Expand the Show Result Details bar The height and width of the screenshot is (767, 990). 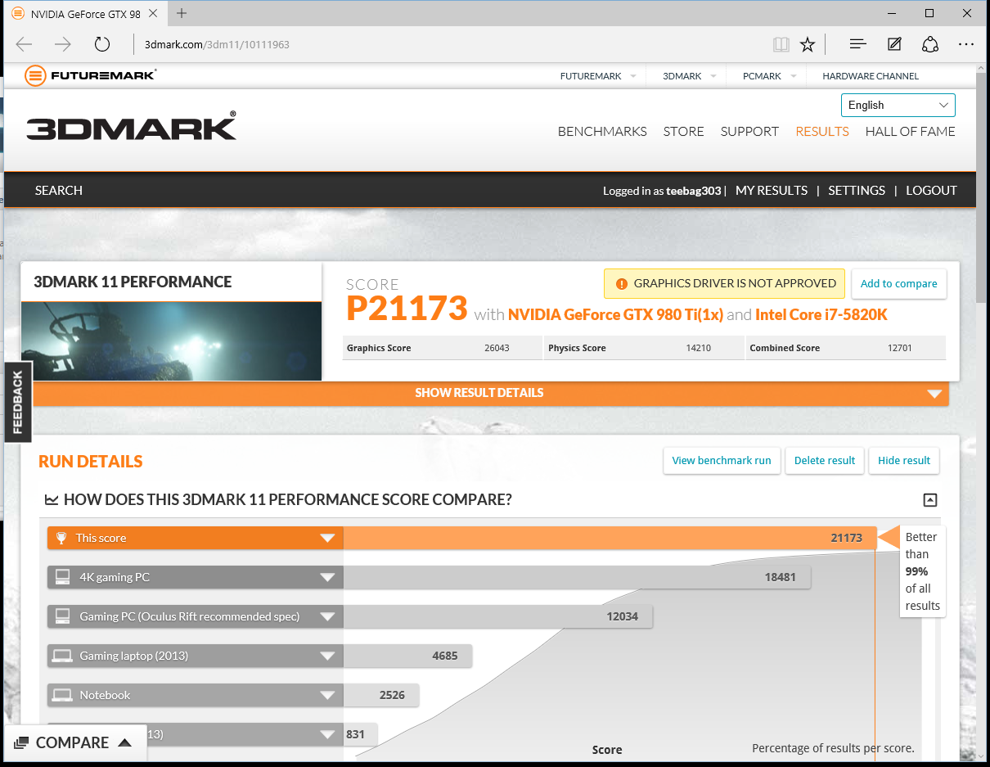pyautogui.click(x=491, y=393)
